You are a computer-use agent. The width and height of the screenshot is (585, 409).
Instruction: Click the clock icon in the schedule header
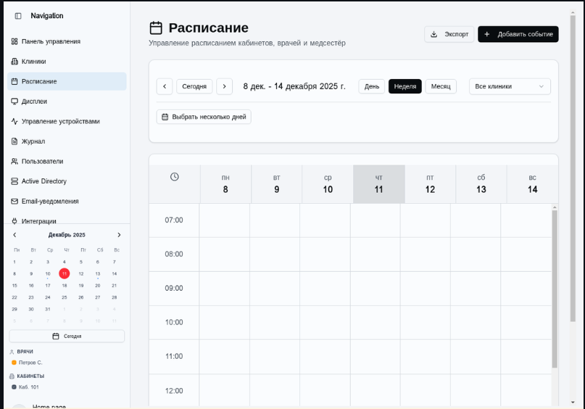tap(174, 177)
